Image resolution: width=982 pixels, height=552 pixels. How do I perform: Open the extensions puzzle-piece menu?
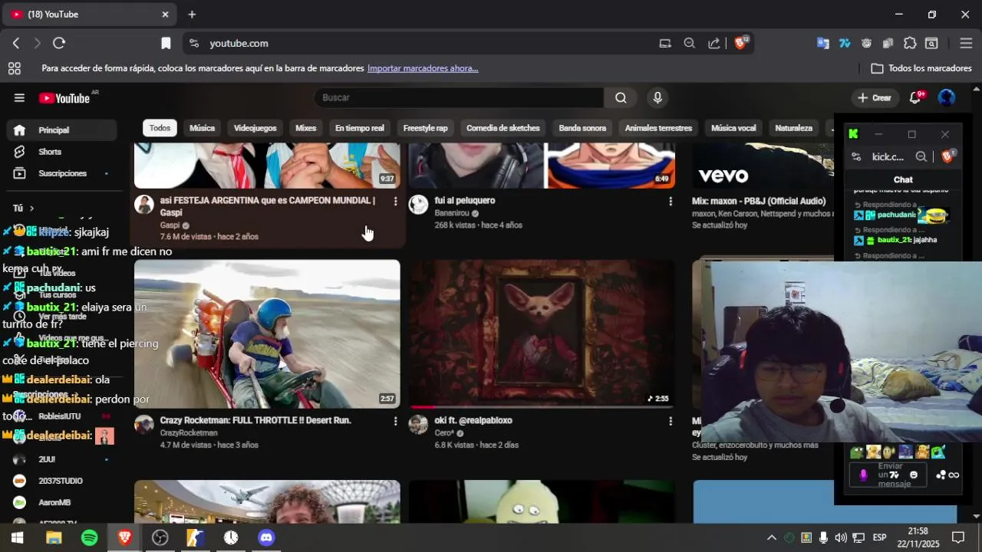[x=910, y=43]
